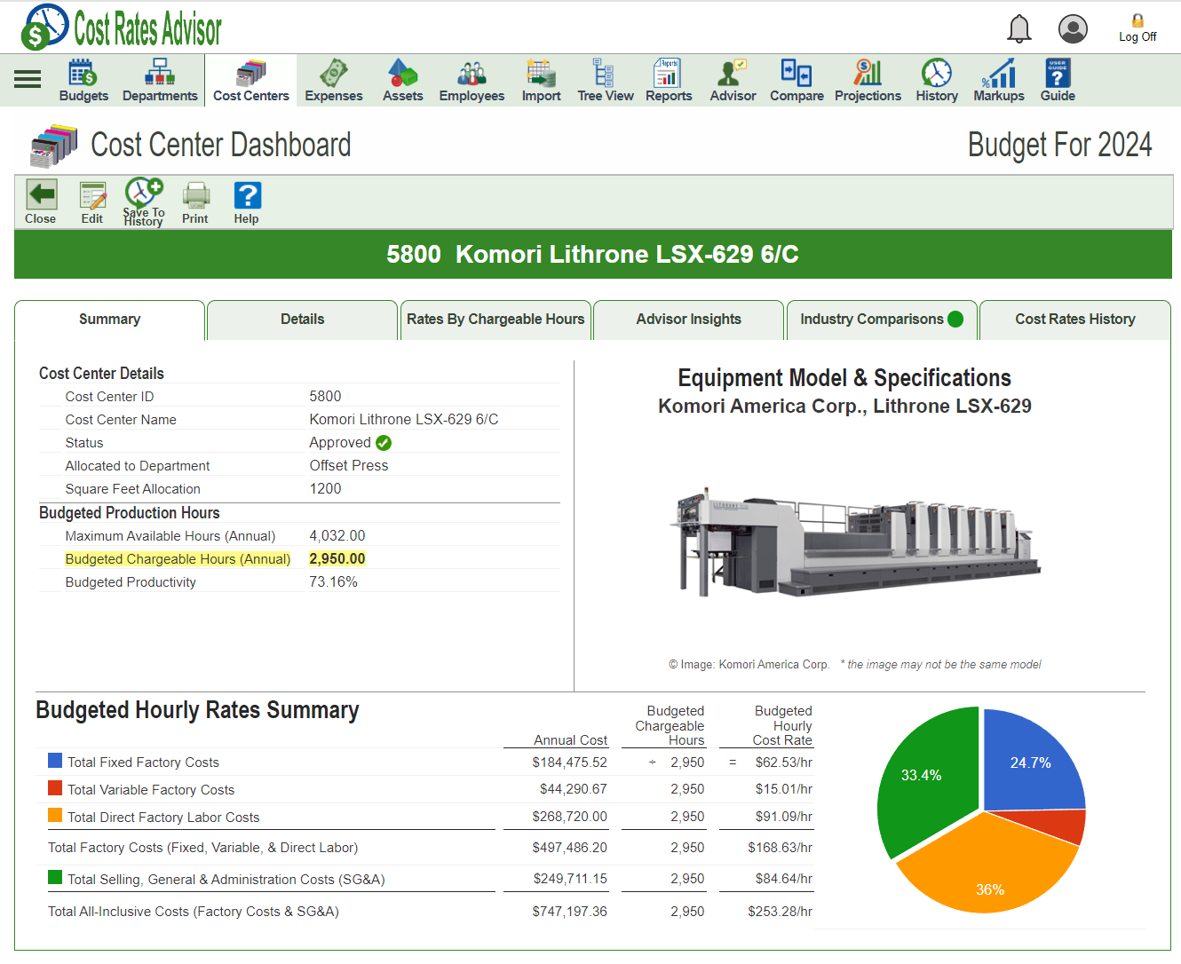Screen dimensions: 1181x964
Task: Click the $62.53/hr hourly rate
Action: tap(784, 763)
